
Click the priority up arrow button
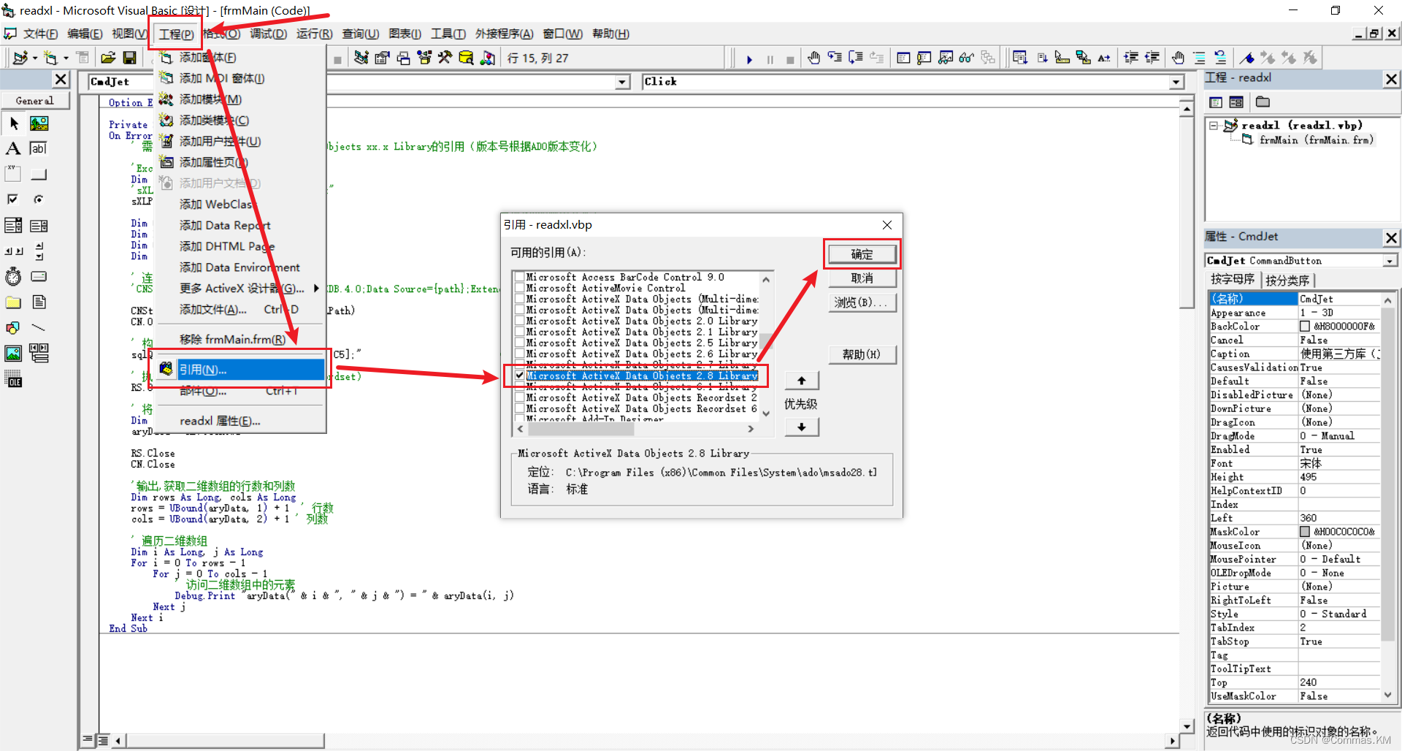point(802,381)
